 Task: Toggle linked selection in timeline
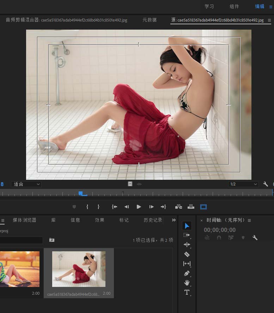[231, 238]
